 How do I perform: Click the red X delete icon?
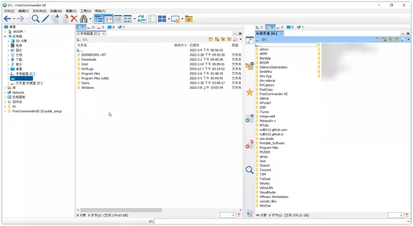74,19
